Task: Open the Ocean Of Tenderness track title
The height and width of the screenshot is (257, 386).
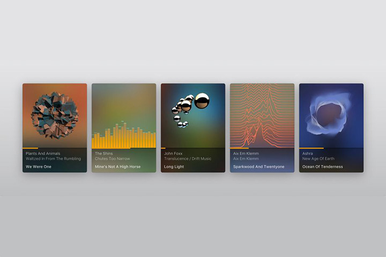Action: (x=323, y=167)
